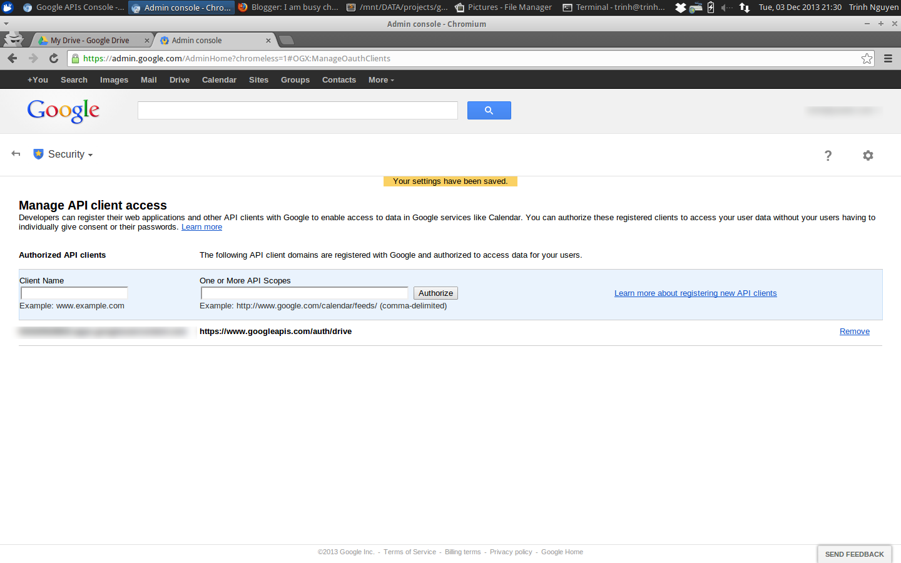This screenshot has height=563, width=901.
Task: Close the Admin console tab
Action: (268, 41)
